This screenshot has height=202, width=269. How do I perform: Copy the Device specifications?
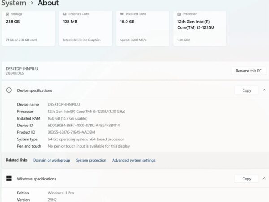pos(247,90)
